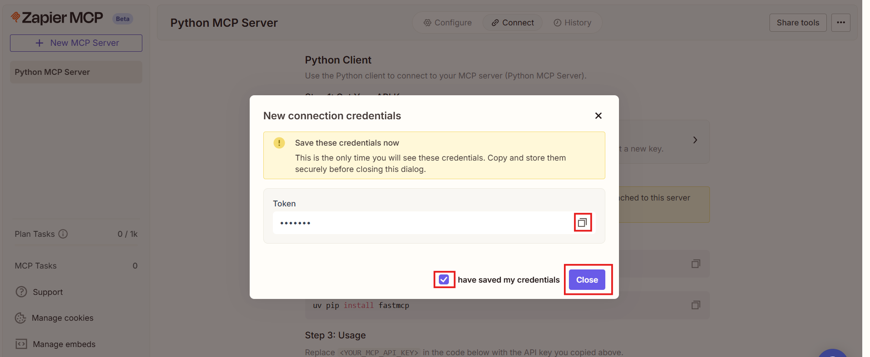Click the Zapier MCP logo
870x357 pixels.
click(x=57, y=18)
